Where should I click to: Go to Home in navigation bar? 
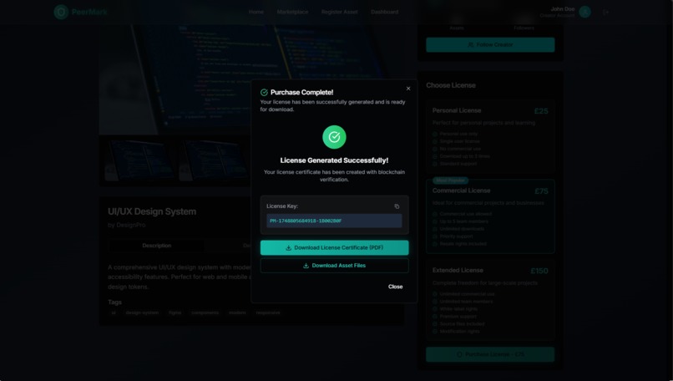point(256,12)
